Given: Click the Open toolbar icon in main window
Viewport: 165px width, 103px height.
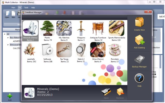Looking at the screenshot, I should [7, 14].
